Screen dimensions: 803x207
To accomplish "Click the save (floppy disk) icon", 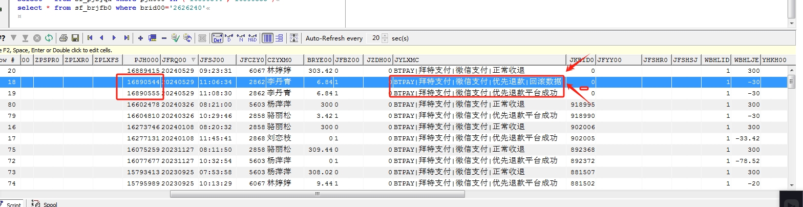I will (x=75, y=38).
